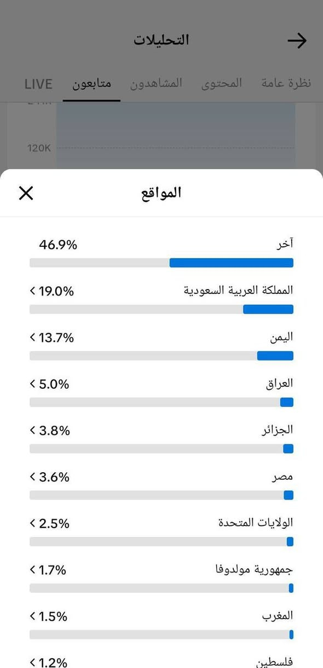Tap the back arrow to exit التحليلات
Image resolution: width=323 pixels, height=668 pixels.
(297, 39)
